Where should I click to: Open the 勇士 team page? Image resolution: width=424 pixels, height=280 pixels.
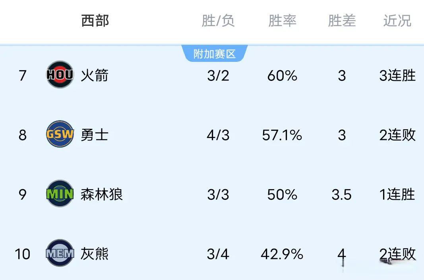[x=95, y=135]
